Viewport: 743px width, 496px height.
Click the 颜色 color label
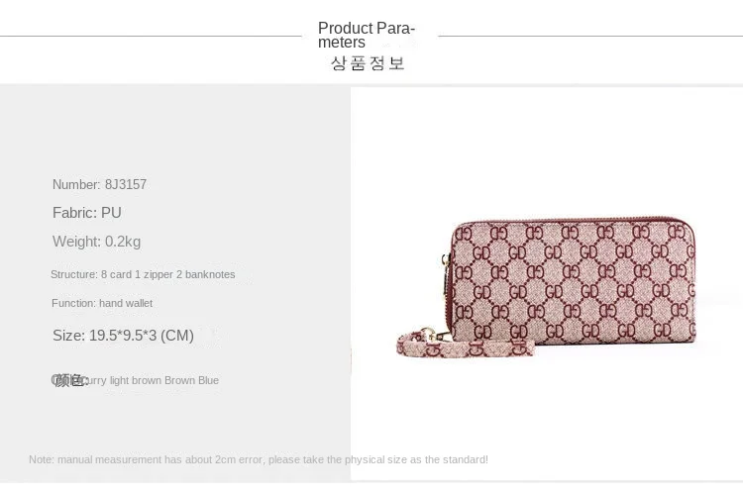(x=69, y=380)
